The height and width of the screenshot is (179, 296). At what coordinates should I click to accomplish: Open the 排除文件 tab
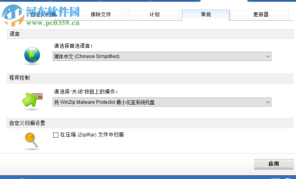tap(101, 15)
